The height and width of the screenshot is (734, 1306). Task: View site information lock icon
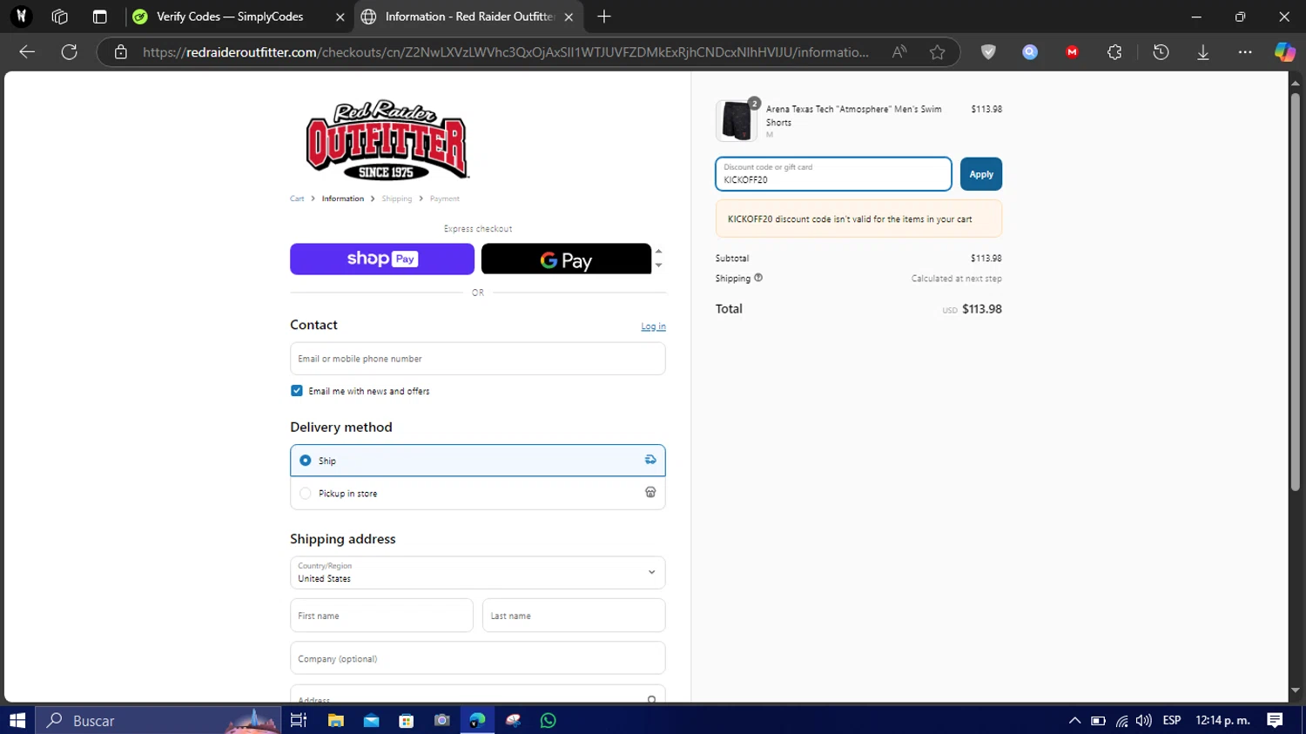[121, 52]
